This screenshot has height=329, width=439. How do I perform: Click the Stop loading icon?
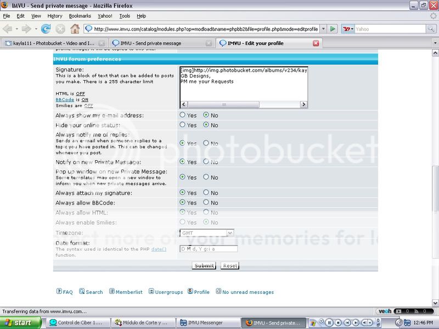point(60,29)
